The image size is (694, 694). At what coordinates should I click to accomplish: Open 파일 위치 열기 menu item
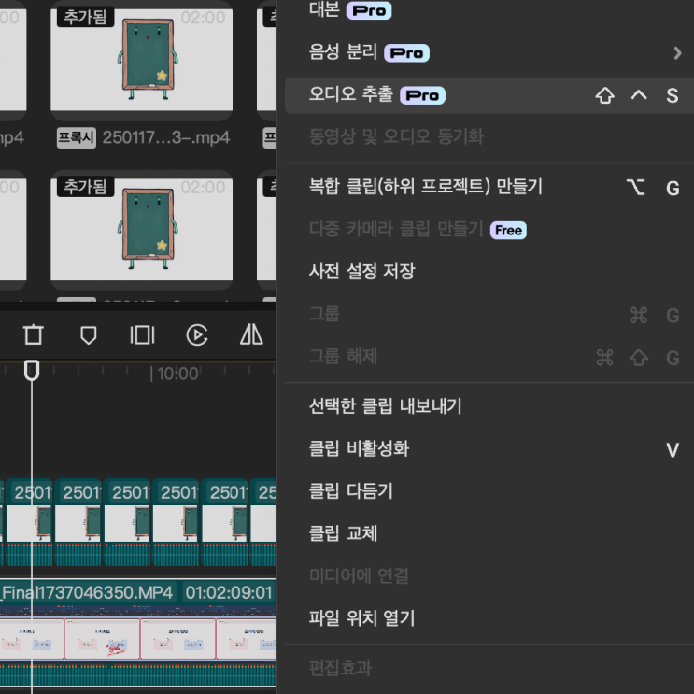tap(361, 617)
